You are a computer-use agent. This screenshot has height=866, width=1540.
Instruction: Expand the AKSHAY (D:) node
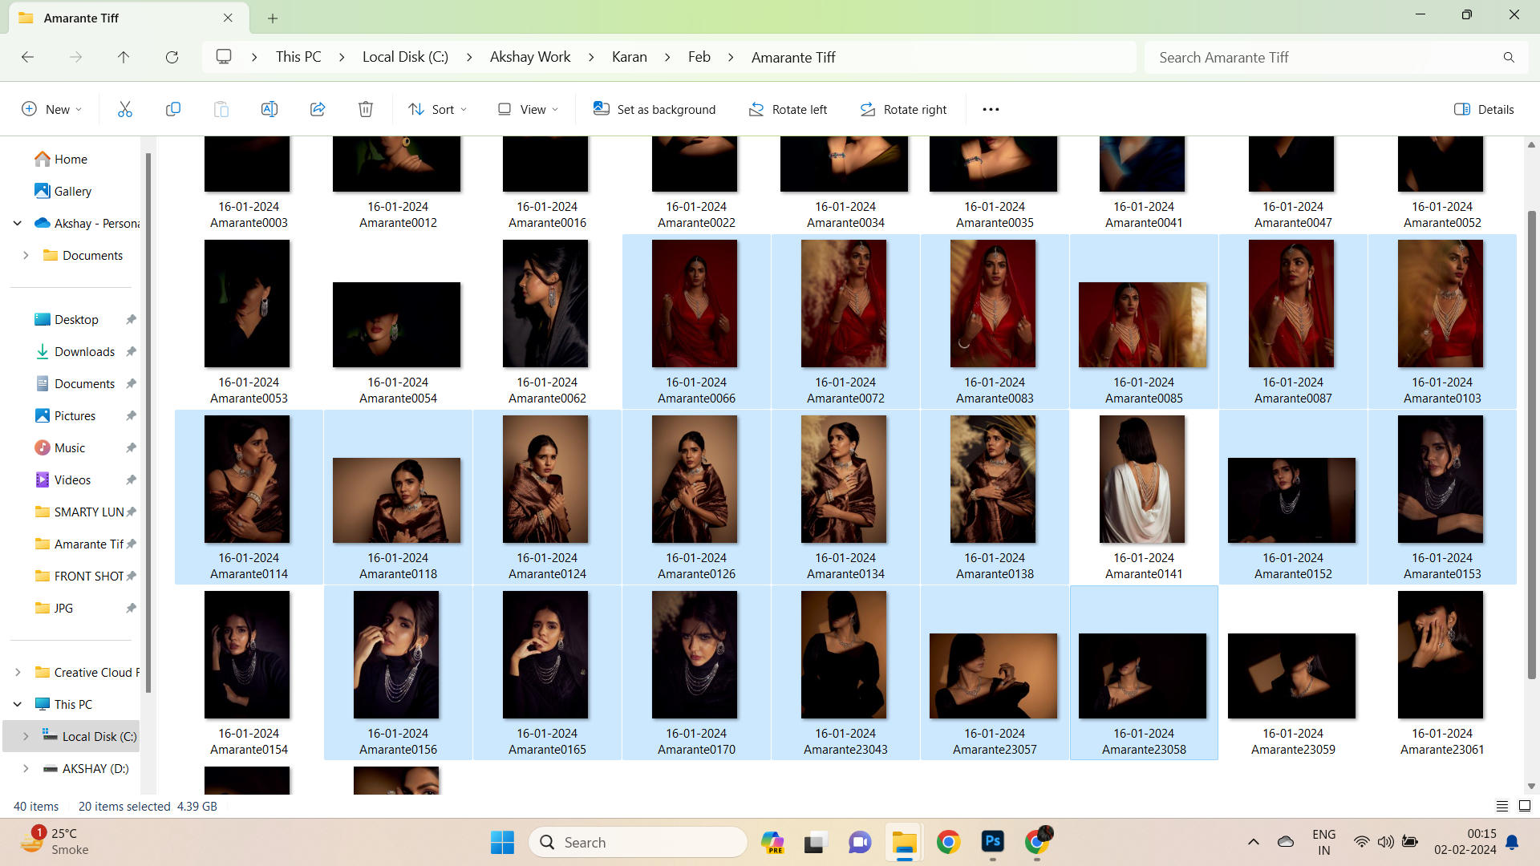click(x=26, y=768)
